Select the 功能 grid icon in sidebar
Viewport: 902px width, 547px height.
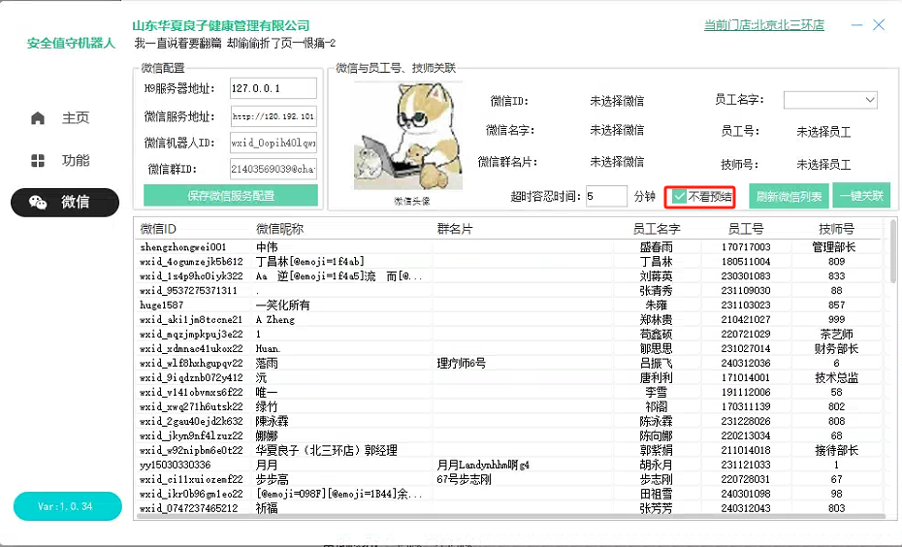38,161
